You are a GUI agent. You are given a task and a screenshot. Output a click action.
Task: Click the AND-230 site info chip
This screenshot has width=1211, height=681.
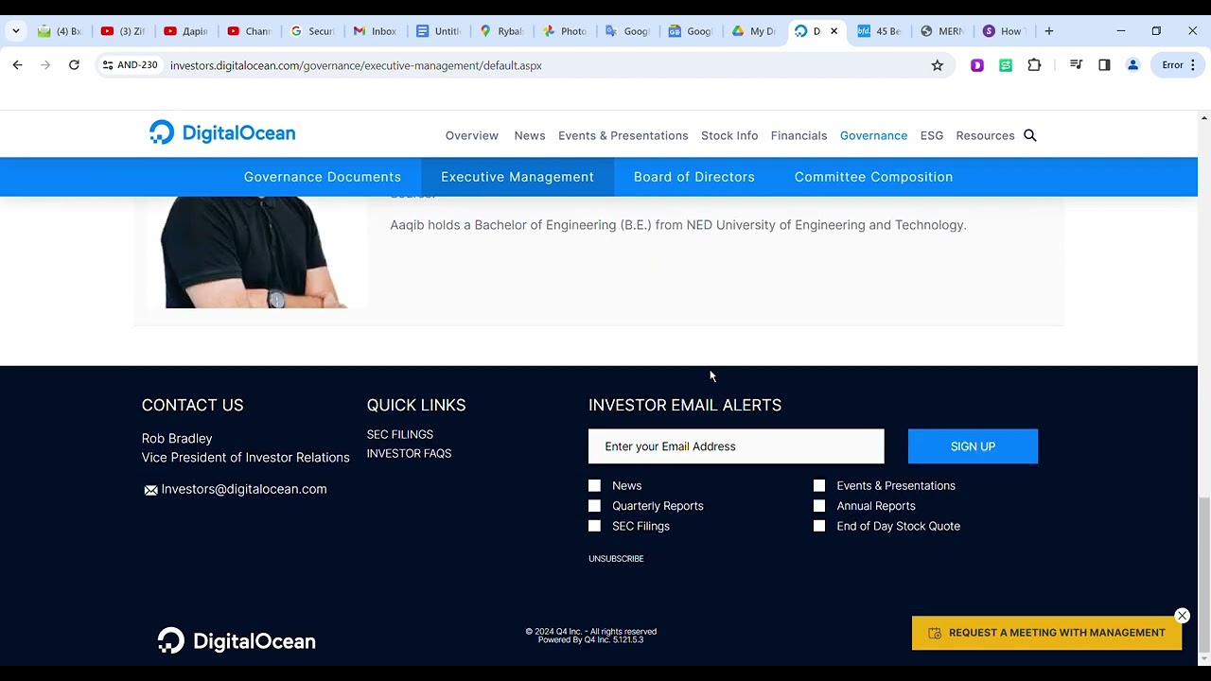[x=131, y=65]
